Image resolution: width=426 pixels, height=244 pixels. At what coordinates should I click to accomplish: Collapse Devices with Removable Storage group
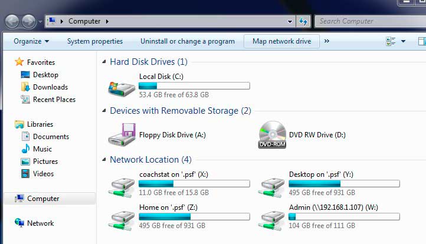click(x=104, y=111)
